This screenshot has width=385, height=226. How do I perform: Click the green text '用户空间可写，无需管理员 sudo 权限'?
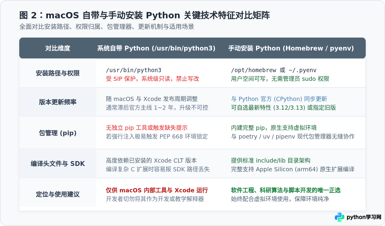point(280,79)
